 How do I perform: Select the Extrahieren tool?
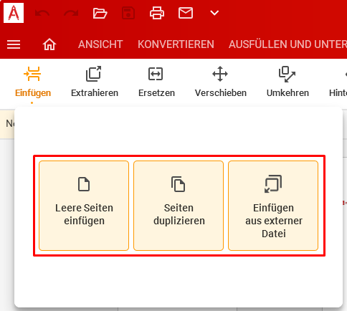[95, 82]
